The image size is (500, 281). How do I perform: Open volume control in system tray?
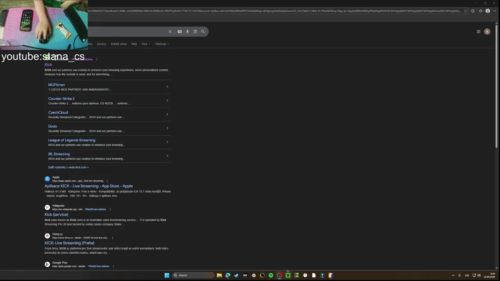479,275
